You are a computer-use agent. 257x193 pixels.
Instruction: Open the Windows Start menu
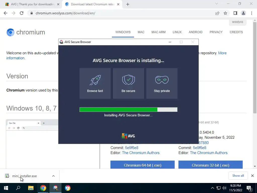[6, 188]
